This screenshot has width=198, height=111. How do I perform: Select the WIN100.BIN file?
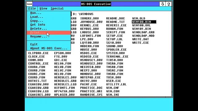144,22
